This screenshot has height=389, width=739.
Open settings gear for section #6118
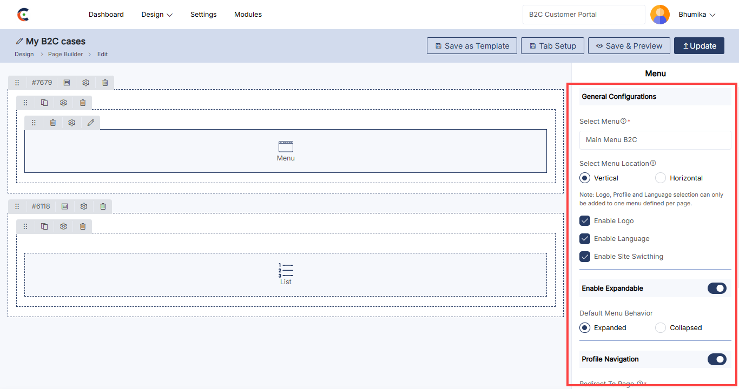point(84,206)
